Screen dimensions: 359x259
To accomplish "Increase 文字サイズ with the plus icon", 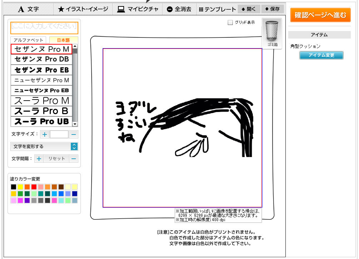I will click(45, 134).
